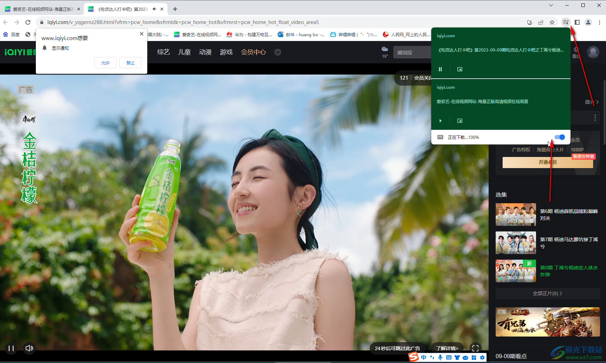Viewport: 606px width, 363px height.
Task: Open the 游戏 channel
Action: pyautogui.click(x=226, y=52)
